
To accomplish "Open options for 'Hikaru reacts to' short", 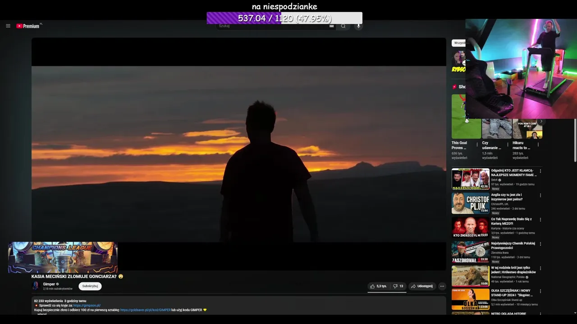I will (538, 145).
